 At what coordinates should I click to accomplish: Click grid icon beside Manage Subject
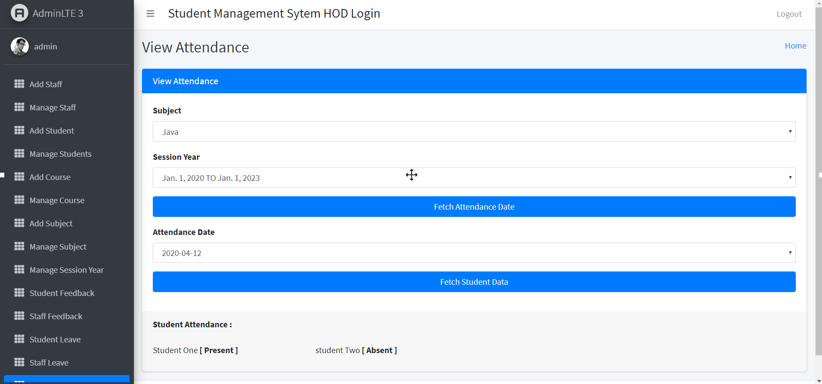[19, 246]
